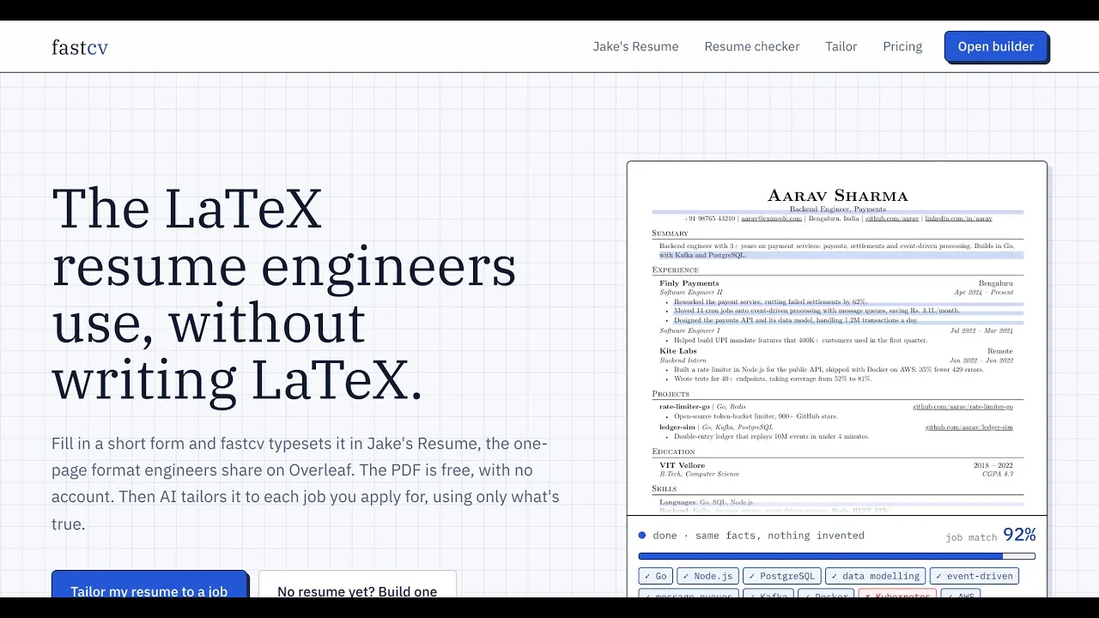Open the Tailor nav item

[x=841, y=46]
